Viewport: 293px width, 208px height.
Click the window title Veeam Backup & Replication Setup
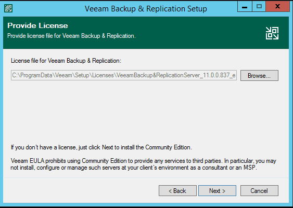[x=146, y=9]
